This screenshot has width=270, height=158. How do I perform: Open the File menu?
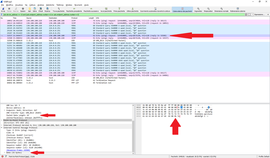(x=2, y=5)
